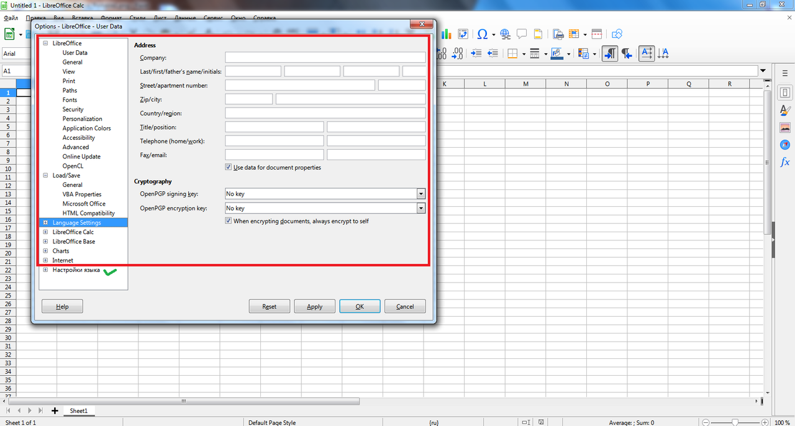Toggle the horizontal text direction icon
795x426 pixels.
[x=647, y=54]
